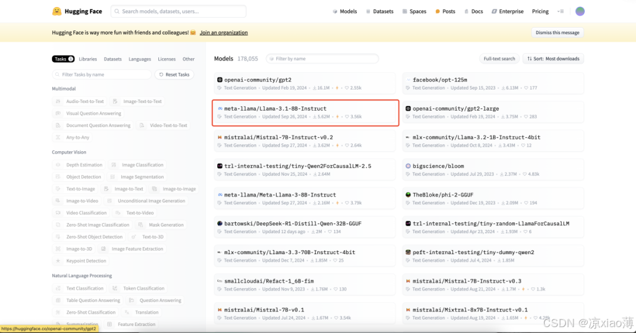Toggle the Text Classification task filter
This screenshot has height=333, width=636.
pyautogui.click(x=79, y=288)
